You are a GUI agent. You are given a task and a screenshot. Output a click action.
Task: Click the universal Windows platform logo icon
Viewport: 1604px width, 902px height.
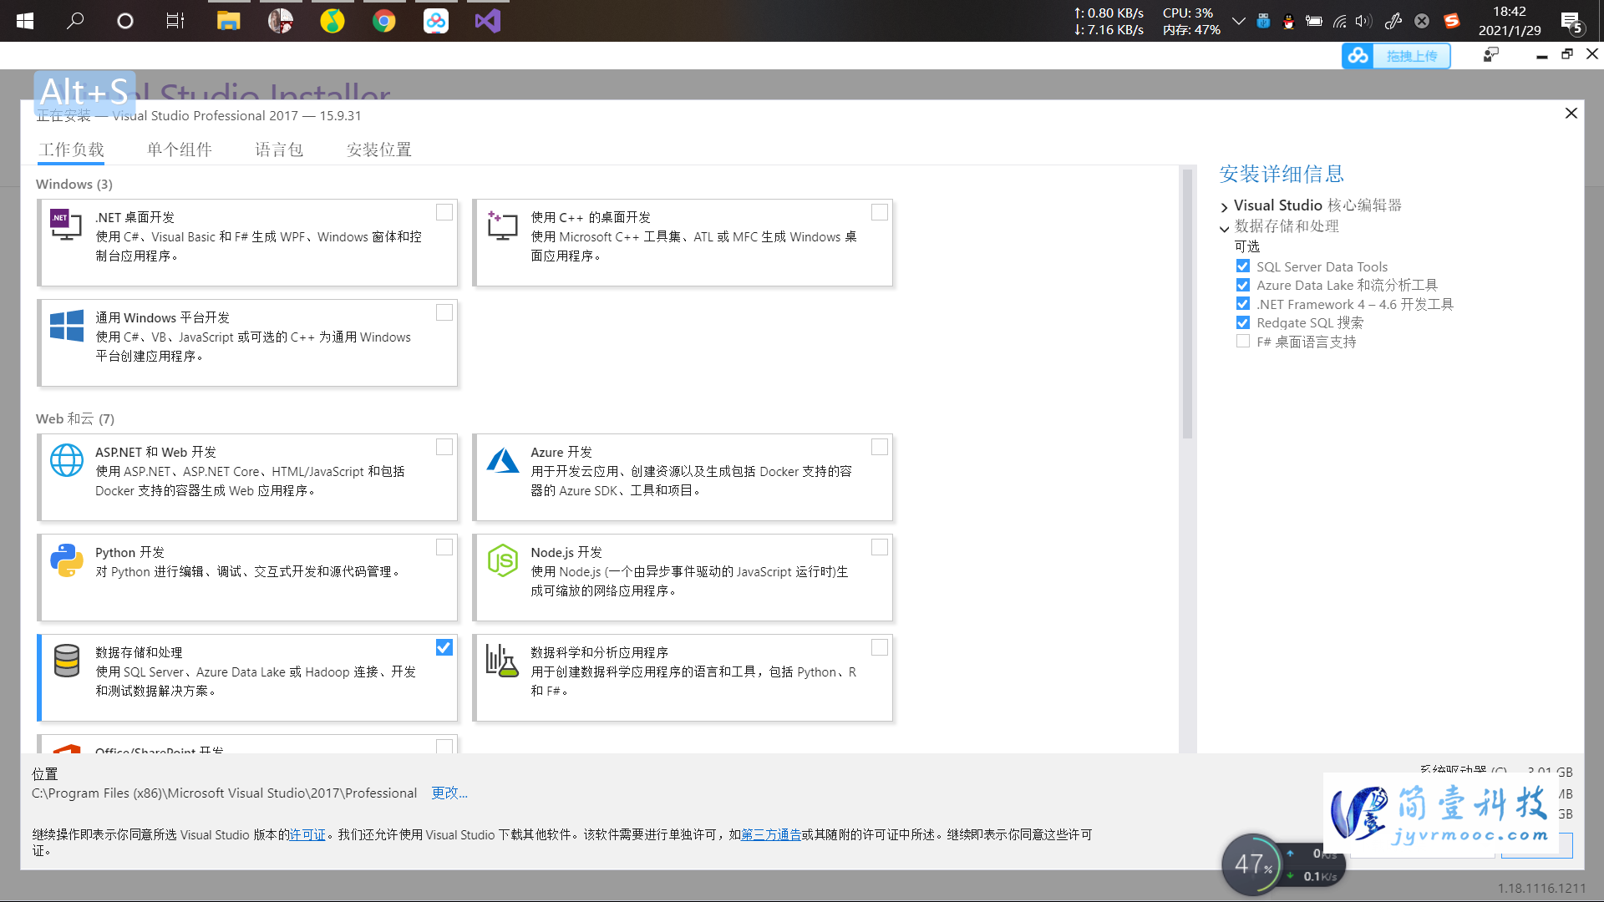tap(66, 326)
